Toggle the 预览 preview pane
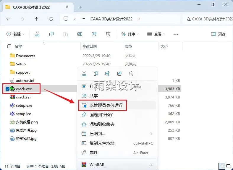The height and width of the screenshot is (170, 233). point(218,34)
